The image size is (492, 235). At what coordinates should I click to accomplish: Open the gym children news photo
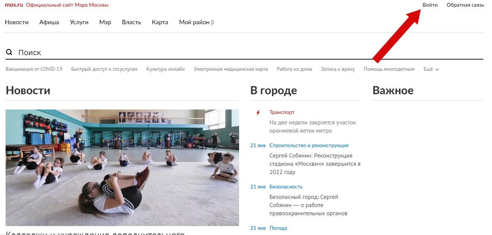coord(122,168)
